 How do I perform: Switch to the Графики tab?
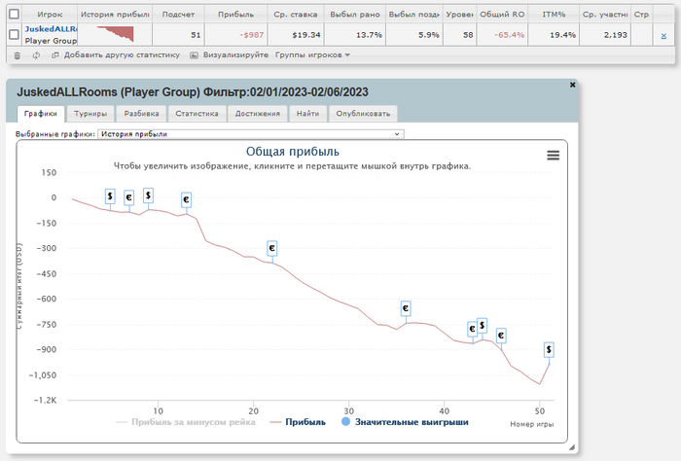tap(41, 114)
